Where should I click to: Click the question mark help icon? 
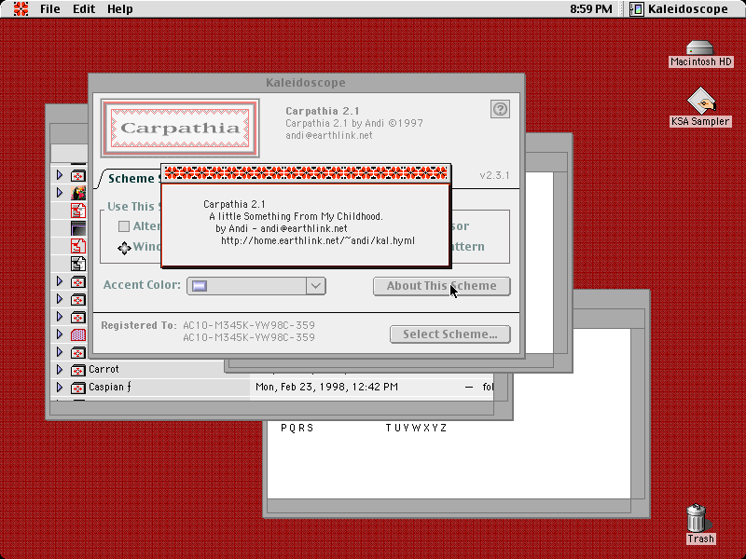(500, 109)
